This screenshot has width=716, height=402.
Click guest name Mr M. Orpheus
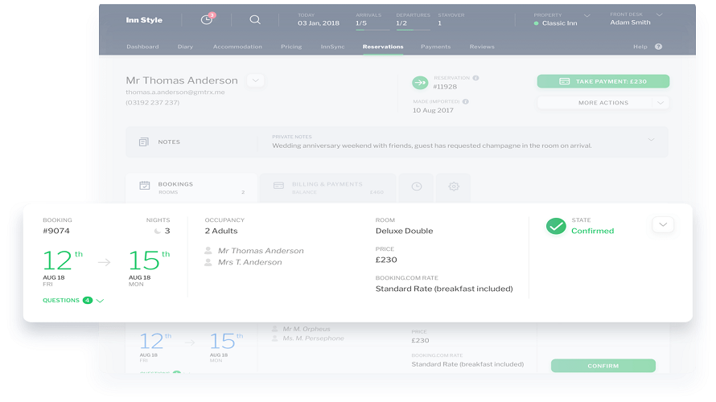click(306, 329)
